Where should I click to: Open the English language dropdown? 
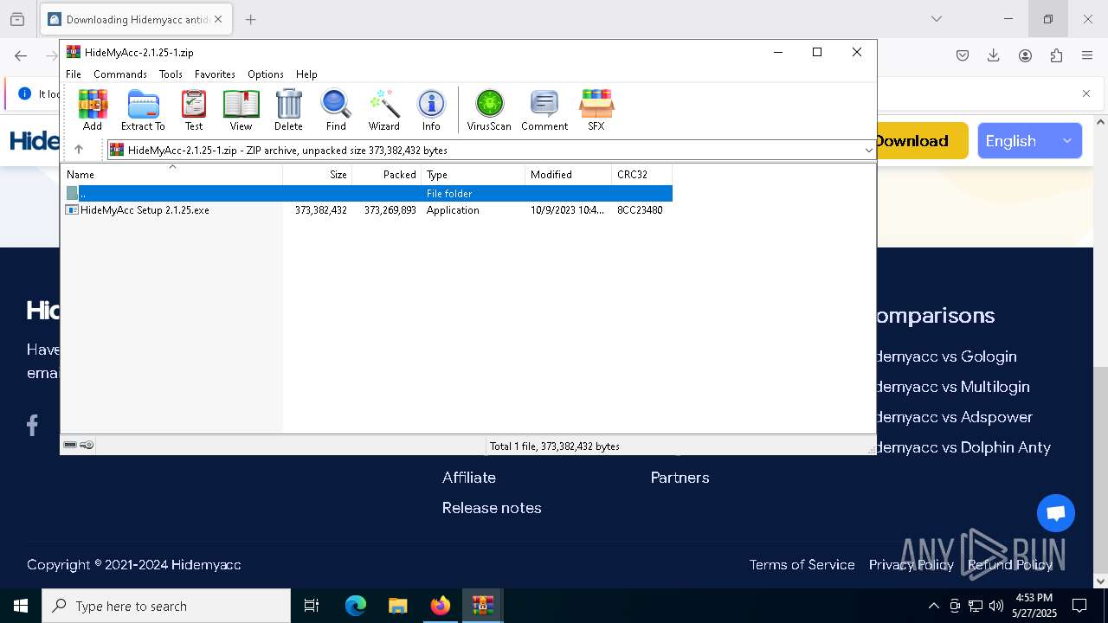[1029, 141]
